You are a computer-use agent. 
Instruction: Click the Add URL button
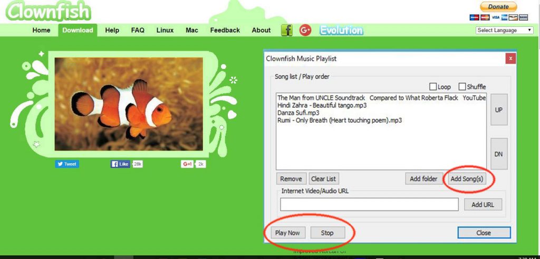(483, 205)
